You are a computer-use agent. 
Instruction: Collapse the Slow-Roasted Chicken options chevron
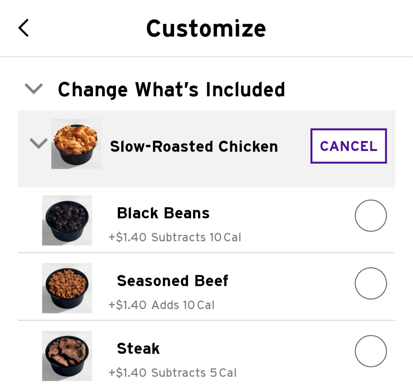coord(39,144)
